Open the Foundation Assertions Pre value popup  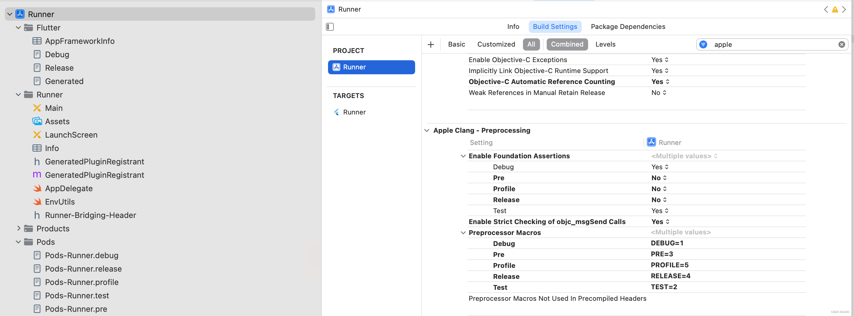click(x=659, y=178)
